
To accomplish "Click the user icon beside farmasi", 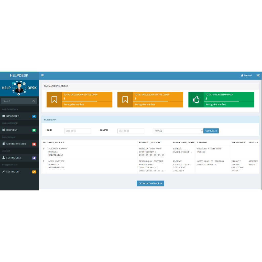I will [242, 75].
